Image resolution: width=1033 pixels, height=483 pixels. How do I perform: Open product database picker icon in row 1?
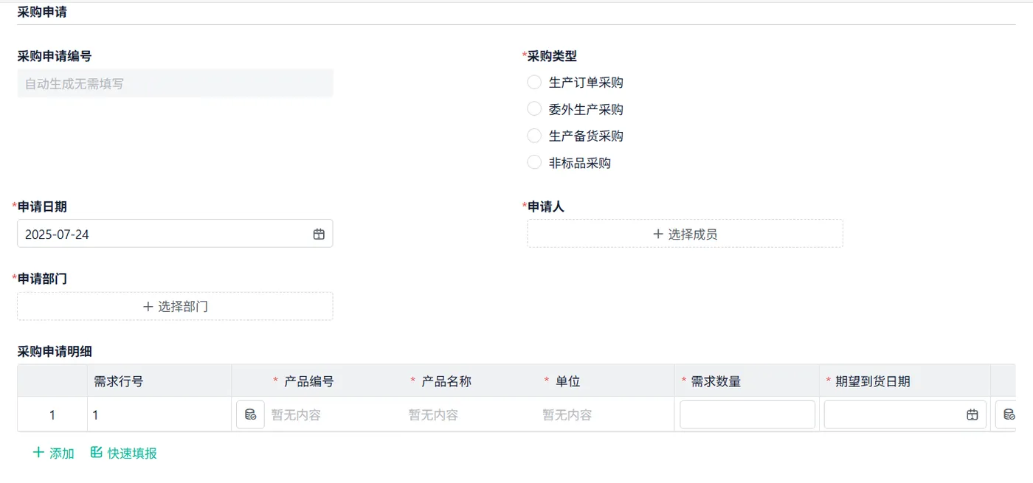pos(250,414)
